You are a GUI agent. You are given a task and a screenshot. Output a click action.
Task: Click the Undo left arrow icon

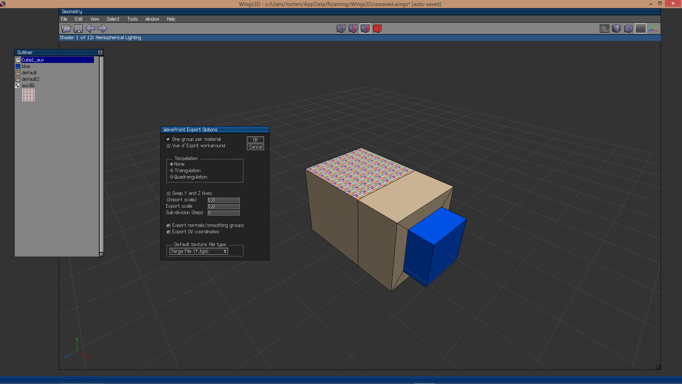[90, 28]
